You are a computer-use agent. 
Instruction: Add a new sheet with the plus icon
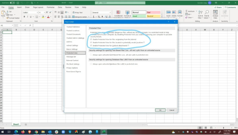pos(26,124)
